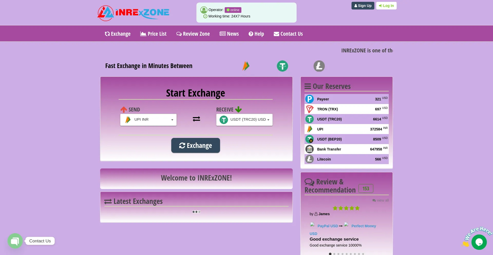Screen dimensions: 493x255
Task: Open the Price List menu
Action: tap(153, 34)
